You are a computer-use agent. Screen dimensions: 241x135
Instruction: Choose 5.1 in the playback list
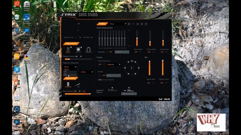[70, 73]
